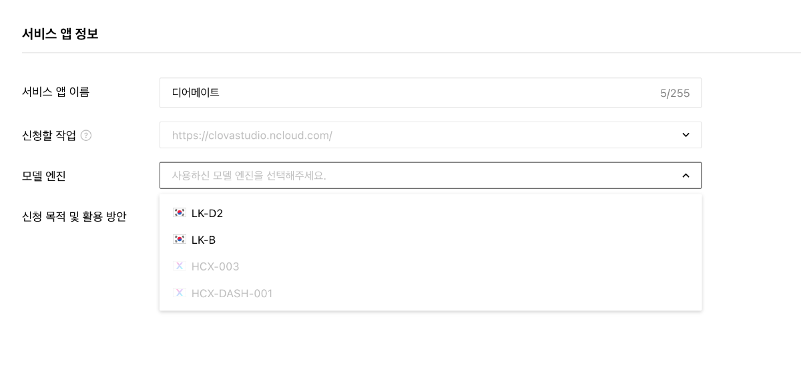
Task: Click the 모델 엔진 select box placeholder text
Action: click(x=249, y=176)
